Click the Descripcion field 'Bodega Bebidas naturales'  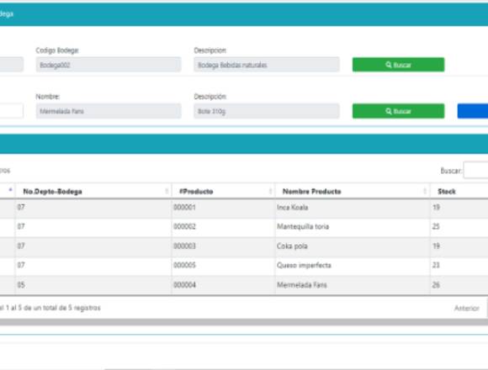267,65
